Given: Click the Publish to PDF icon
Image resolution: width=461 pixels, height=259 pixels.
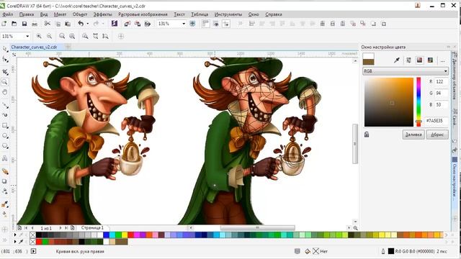Looking at the screenshot, I should click(148, 24).
